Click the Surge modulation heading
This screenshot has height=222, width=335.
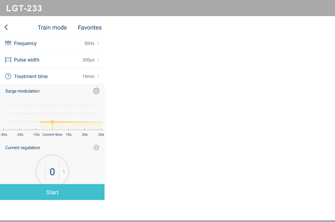pyautogui.click(x=22, y=91)
